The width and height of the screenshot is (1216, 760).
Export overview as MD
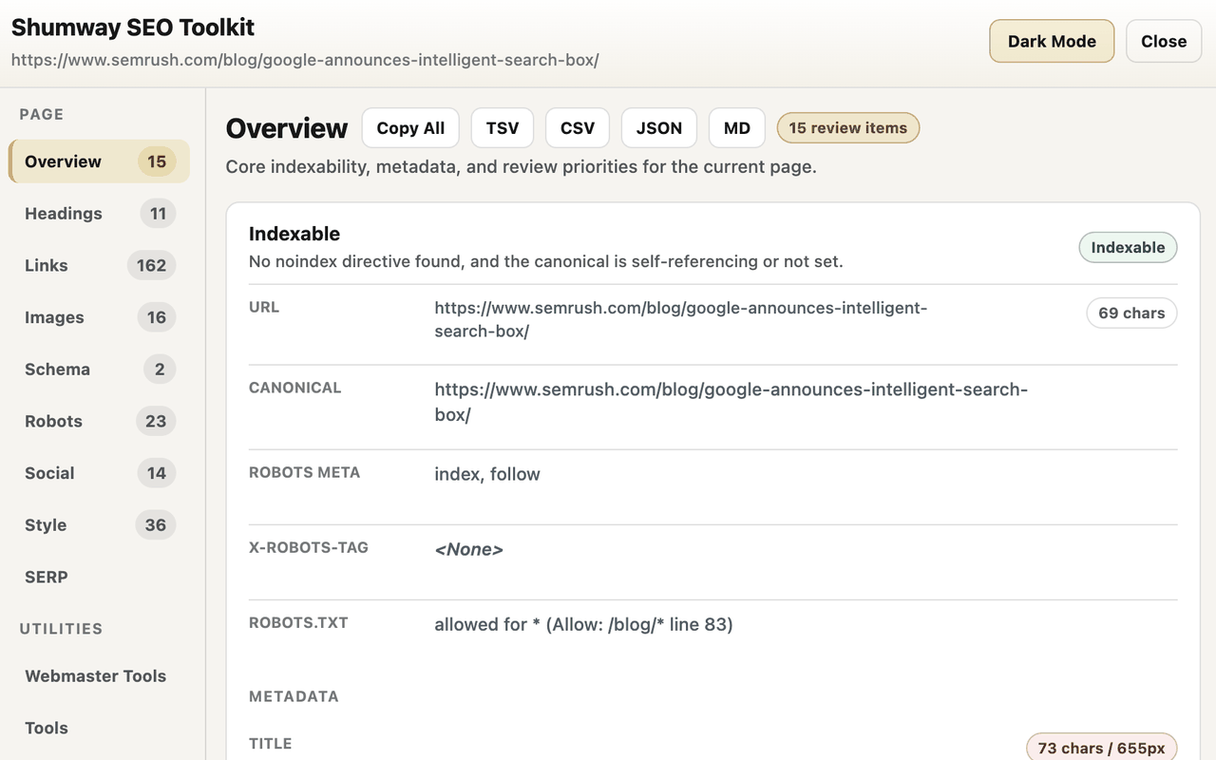(x=737, y=128)
